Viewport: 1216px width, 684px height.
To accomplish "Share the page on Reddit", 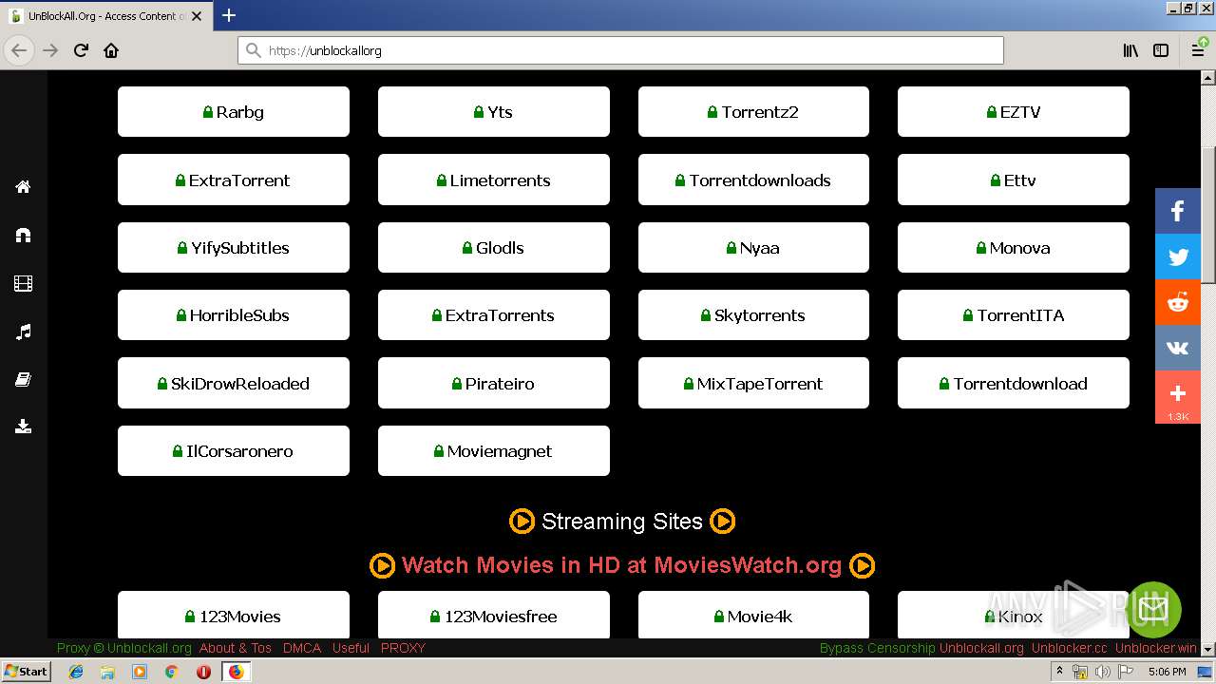I will click(1178, 302).
